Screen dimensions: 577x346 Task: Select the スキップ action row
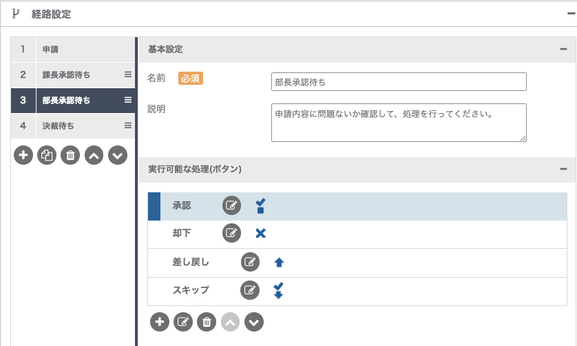357,292
